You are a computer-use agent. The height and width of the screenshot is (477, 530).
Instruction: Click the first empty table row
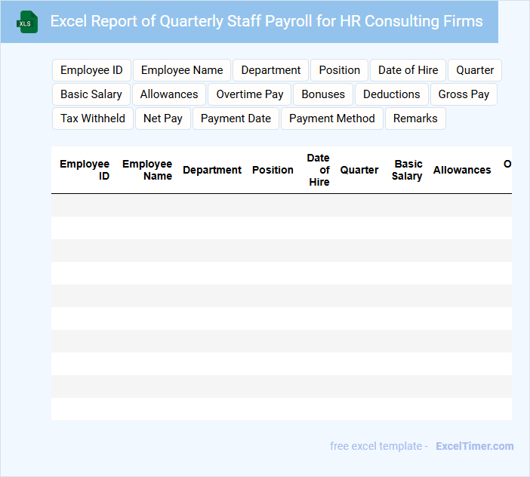tap(281, 205)
